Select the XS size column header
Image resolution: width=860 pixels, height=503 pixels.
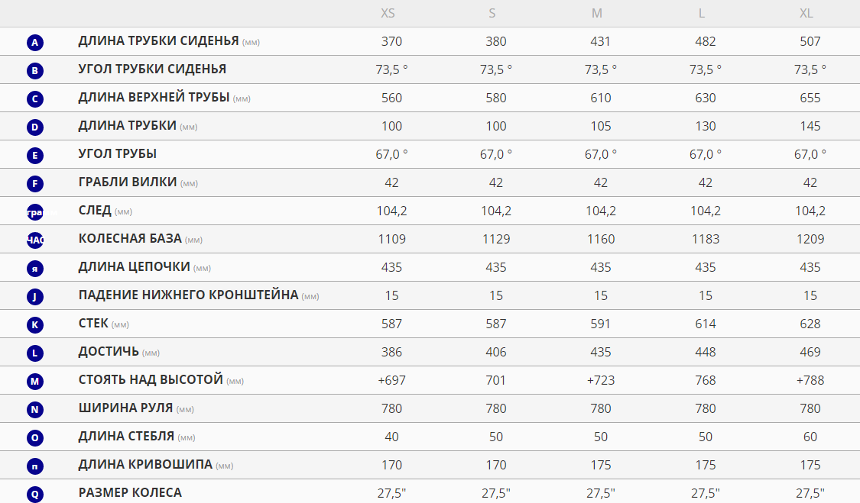click(x=388, y=13)
